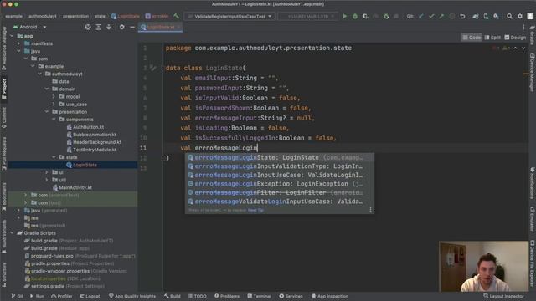Select the LoginState.kt editor tab
The height and width of the screenshot is (301, 536).
tap(160, 28)
